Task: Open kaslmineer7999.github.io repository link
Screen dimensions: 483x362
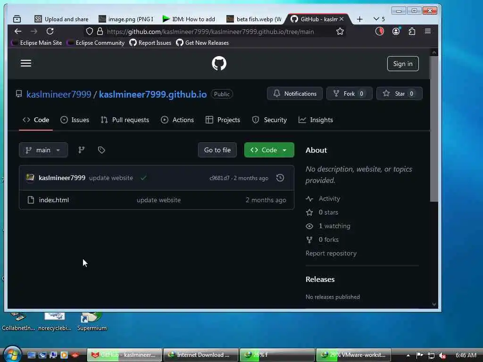Action: (153, 94)
